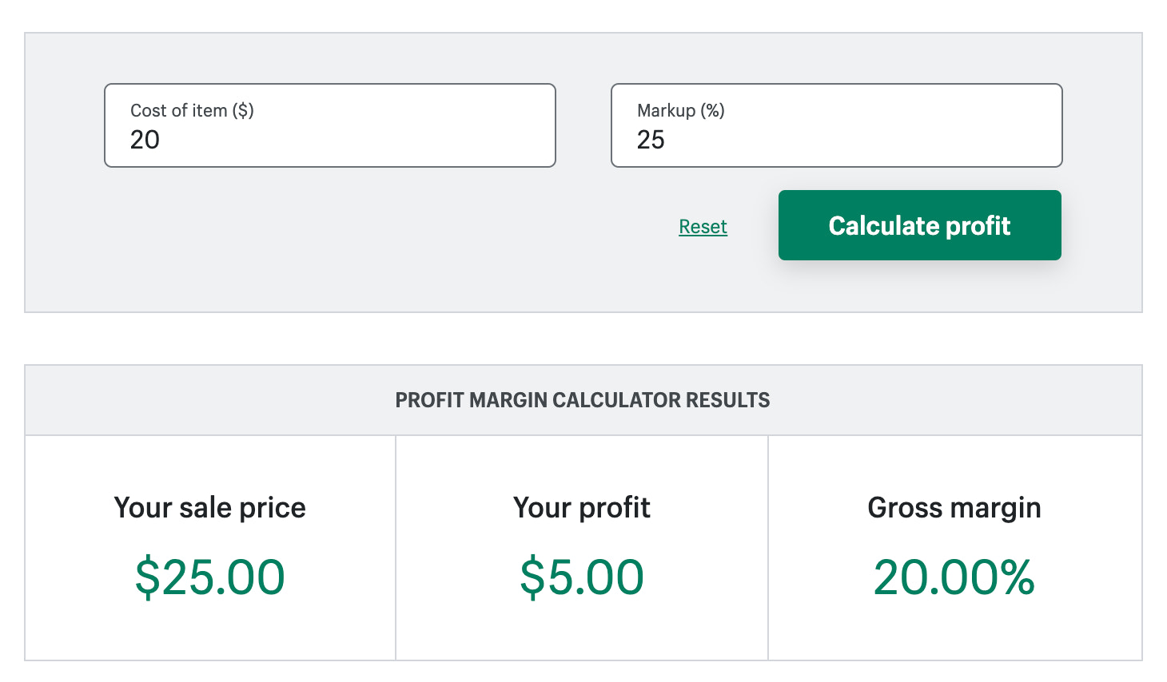The image size is (1167, 682).
Task: Click the Cost of item ($) label
Action: [192, 111]
